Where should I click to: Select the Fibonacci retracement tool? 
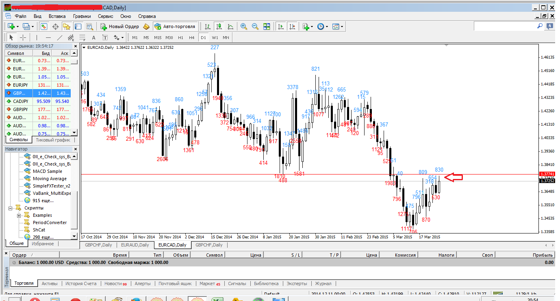coord(82,37)
